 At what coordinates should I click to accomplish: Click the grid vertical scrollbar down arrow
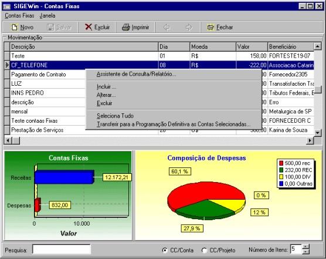click(317, 132)
